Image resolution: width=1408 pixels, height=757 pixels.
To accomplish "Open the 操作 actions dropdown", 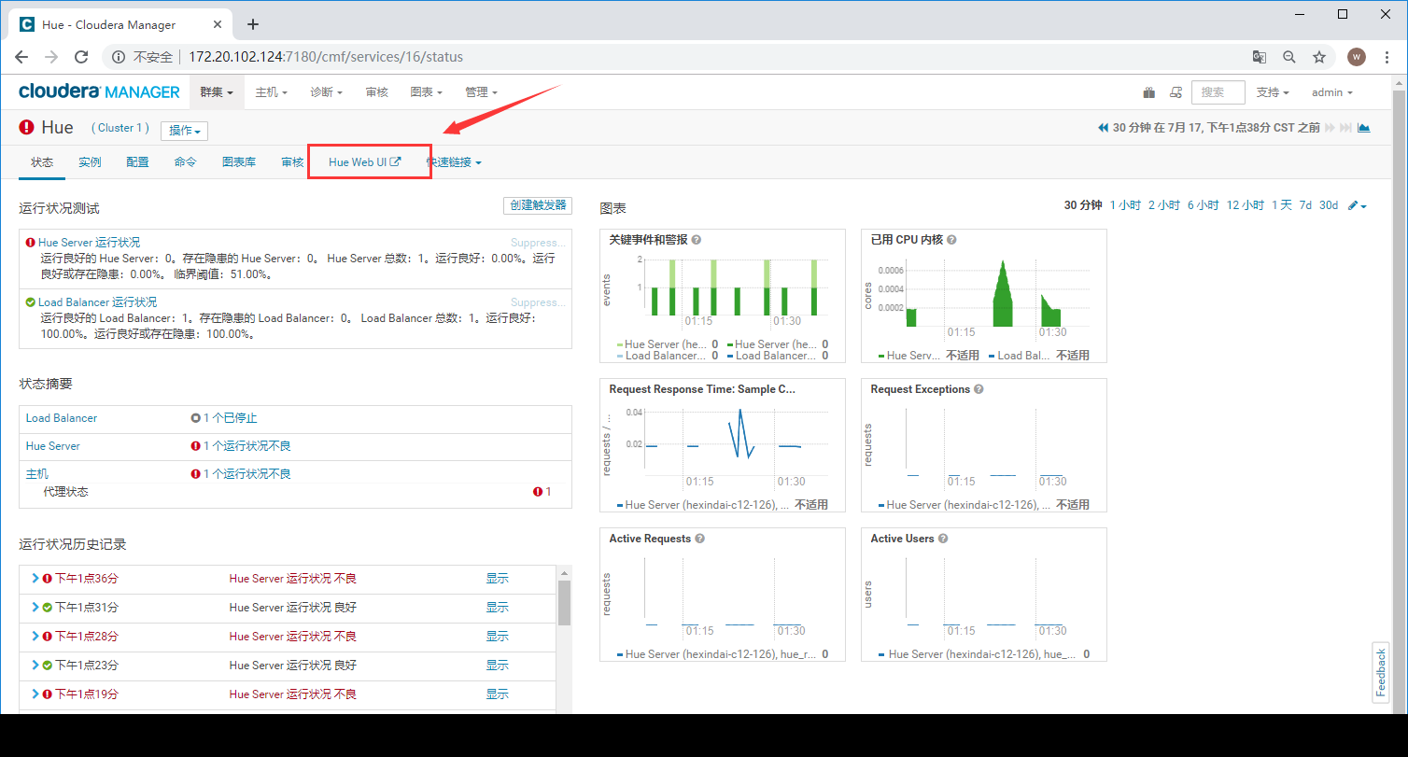I will pos(184,131).
